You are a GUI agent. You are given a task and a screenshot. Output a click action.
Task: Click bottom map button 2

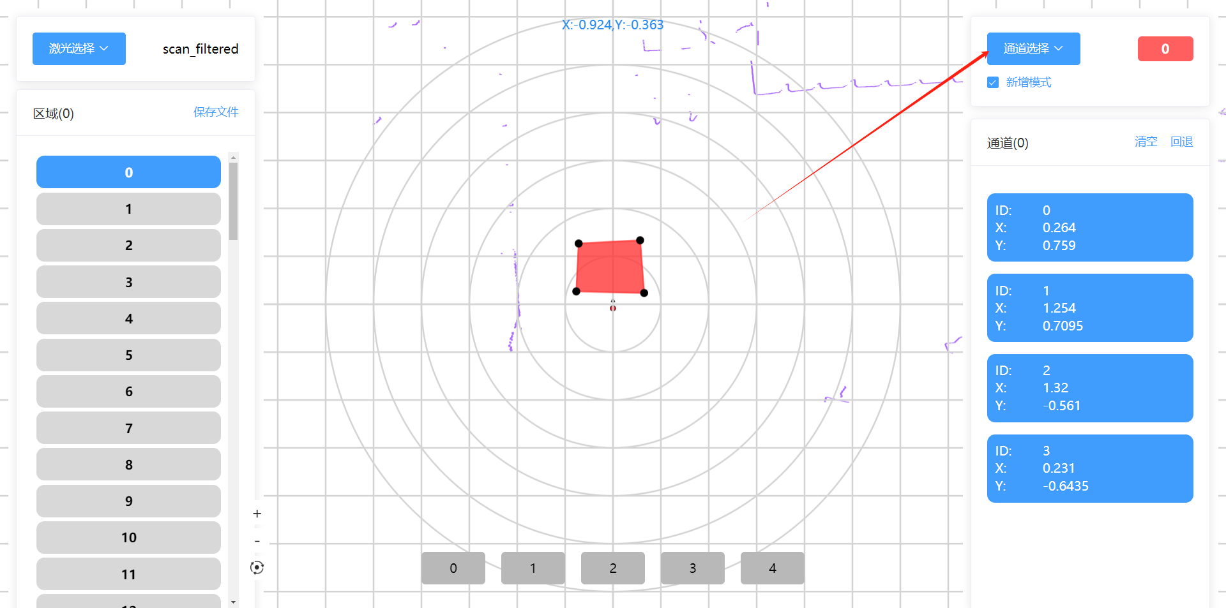pyautogui.click(x=613, y=568)
